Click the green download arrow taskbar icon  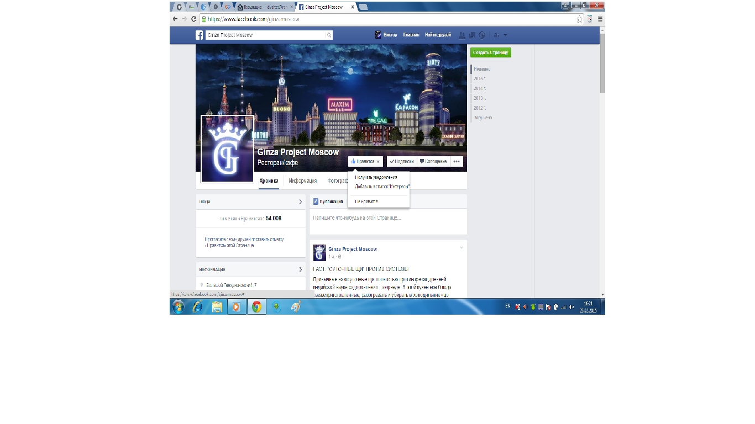(x=276, y=307)
